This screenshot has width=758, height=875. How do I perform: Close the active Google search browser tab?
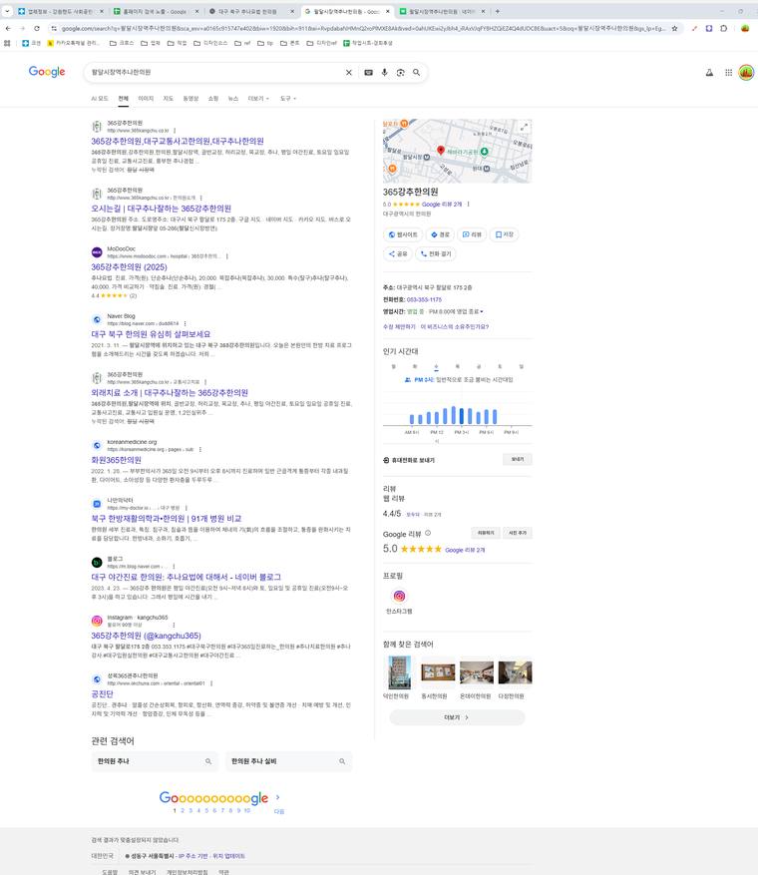coord(388,11)
